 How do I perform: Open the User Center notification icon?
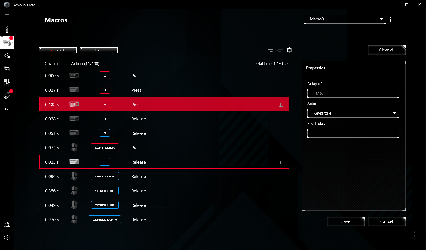coord(7,224)
